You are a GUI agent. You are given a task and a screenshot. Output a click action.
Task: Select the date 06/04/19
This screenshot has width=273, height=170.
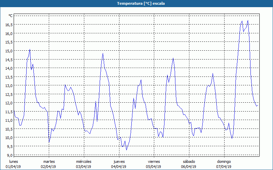click(189, 167)
